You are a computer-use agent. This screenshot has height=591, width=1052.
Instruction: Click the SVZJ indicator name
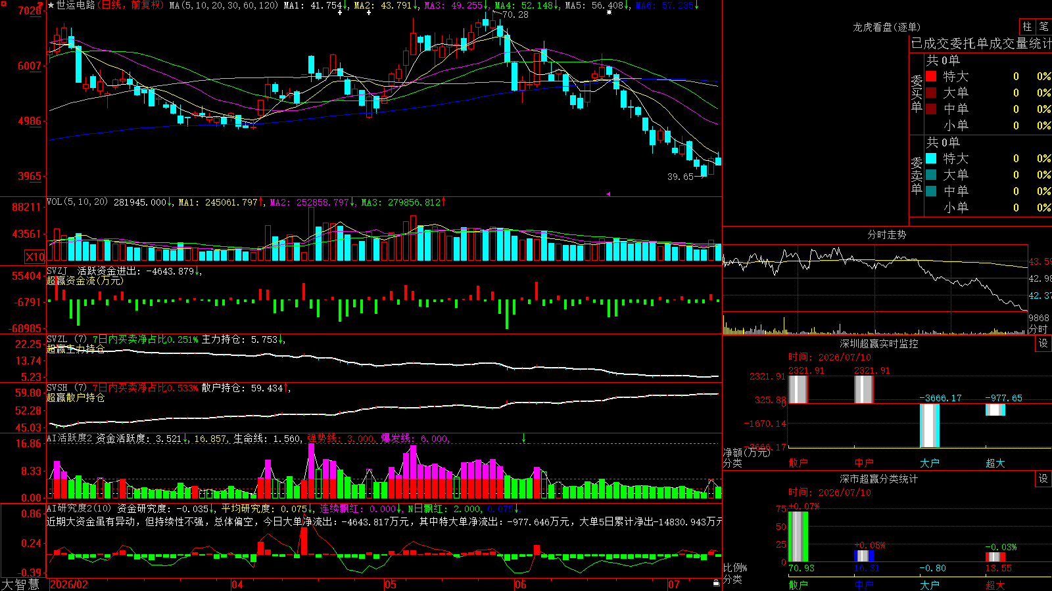(57, 271)
